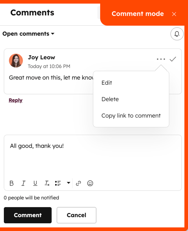Open the Open comments filter dropdown
The image size is (188, 231).
coord(28,34)
